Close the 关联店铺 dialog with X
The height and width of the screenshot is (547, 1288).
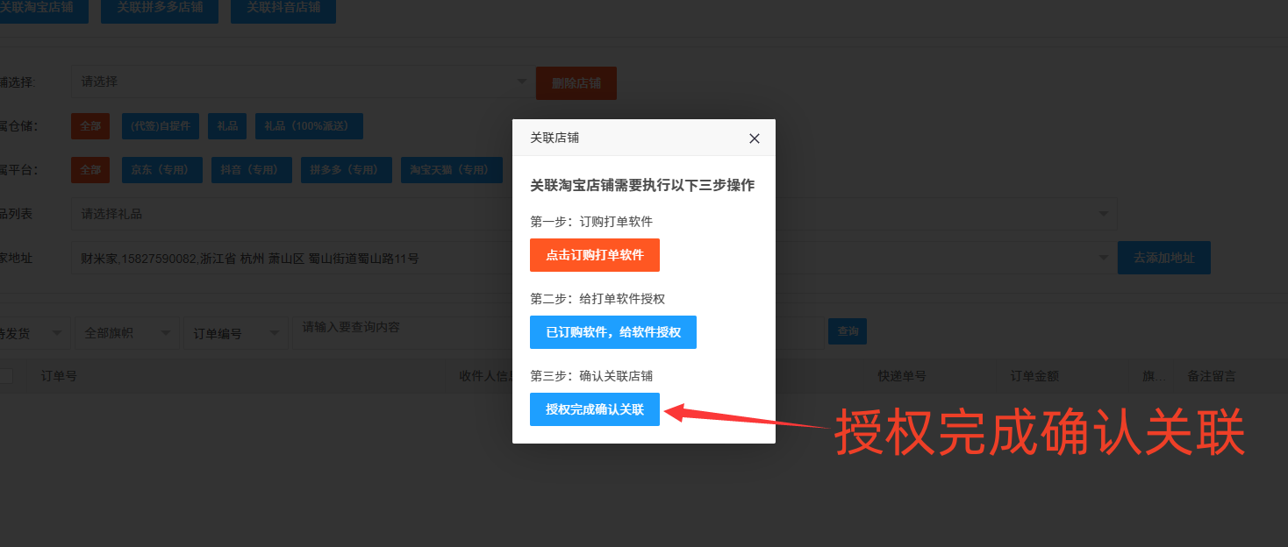point(755,139)
